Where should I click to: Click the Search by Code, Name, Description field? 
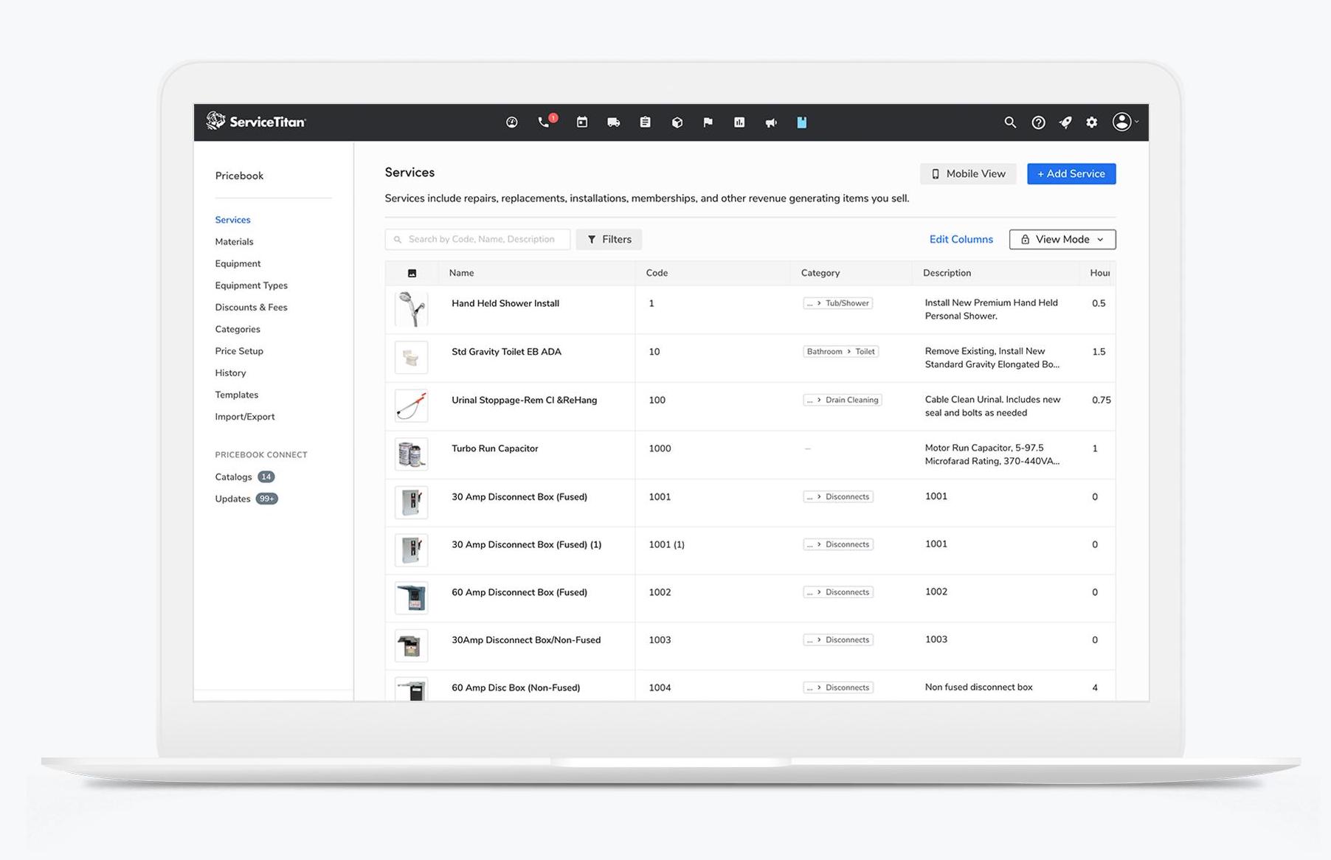(x=477, y=239)
